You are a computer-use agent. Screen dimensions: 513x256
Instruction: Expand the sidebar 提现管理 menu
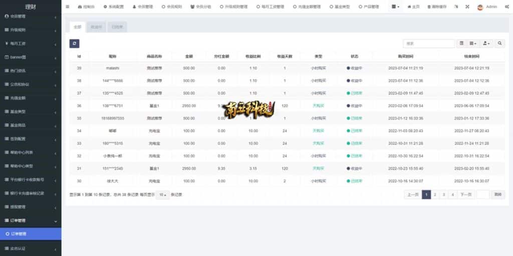31,207
